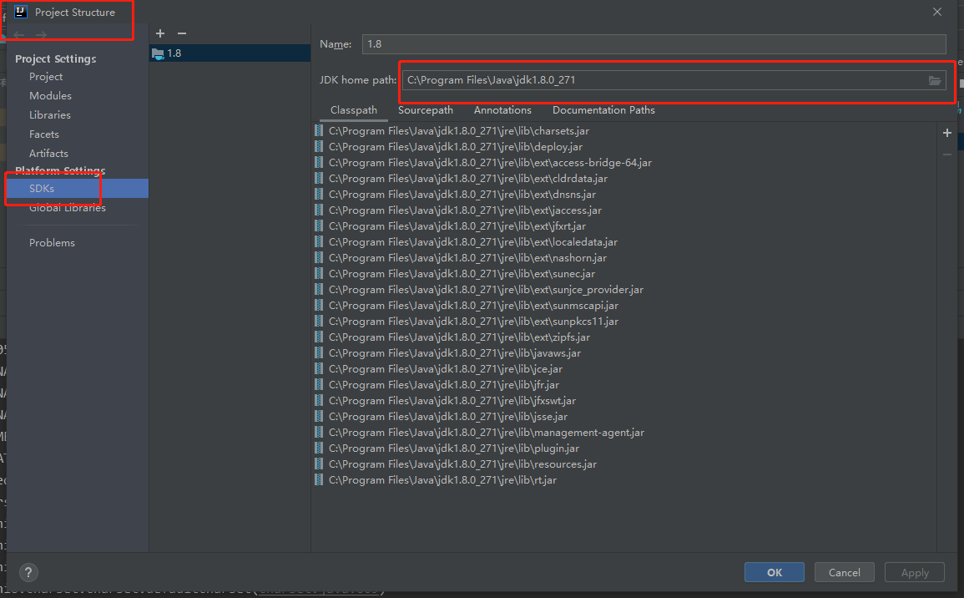Screen dimensions: 964x598
Task: Switch to the Sourcepath tab
Action: (x=426, y=109)
